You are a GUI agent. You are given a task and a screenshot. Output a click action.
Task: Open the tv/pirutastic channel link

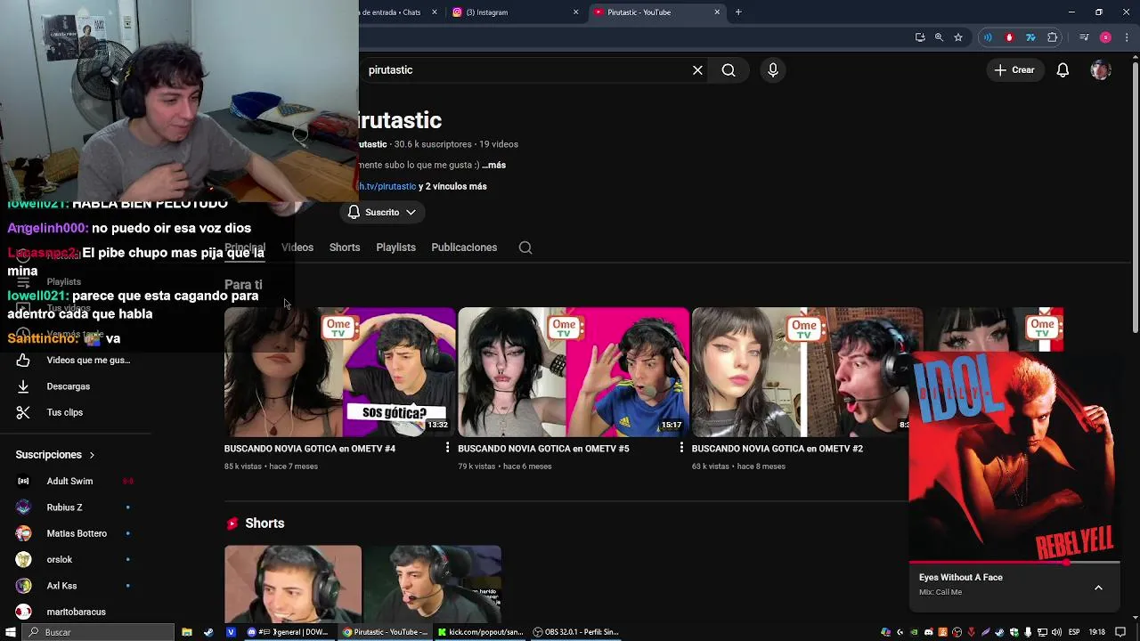coord(387,187)
